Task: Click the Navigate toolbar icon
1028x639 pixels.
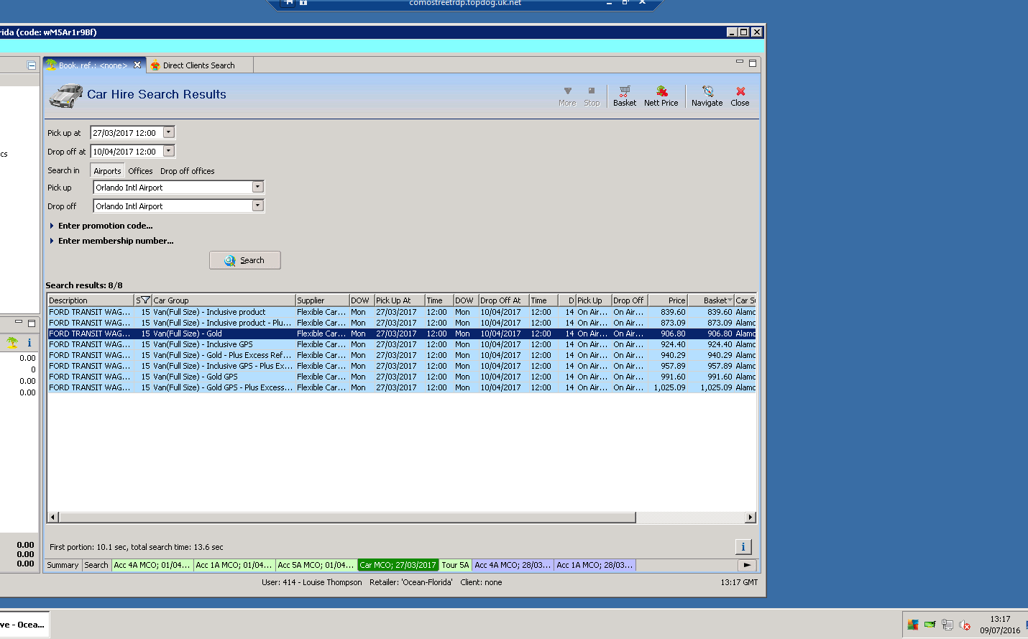Action: click(707, 96)
